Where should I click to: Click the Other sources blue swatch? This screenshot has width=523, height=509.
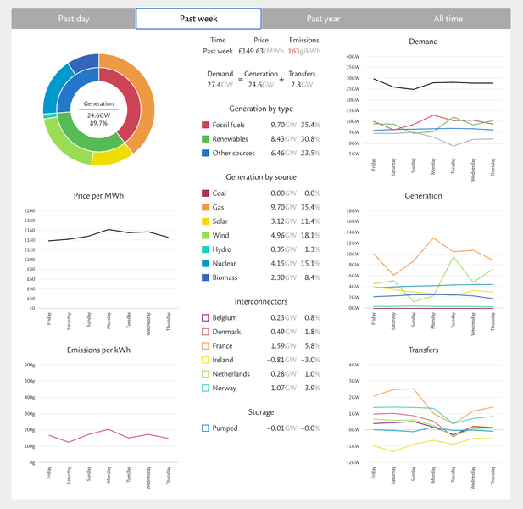205,153
